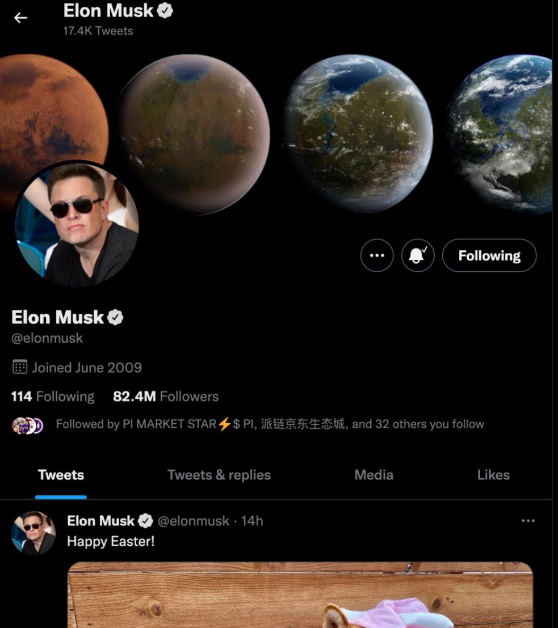The width and height of the screenshot is (558, 628).
Task: Click the small avatar on the Happy Easter tweet
Action: point(33,533)
